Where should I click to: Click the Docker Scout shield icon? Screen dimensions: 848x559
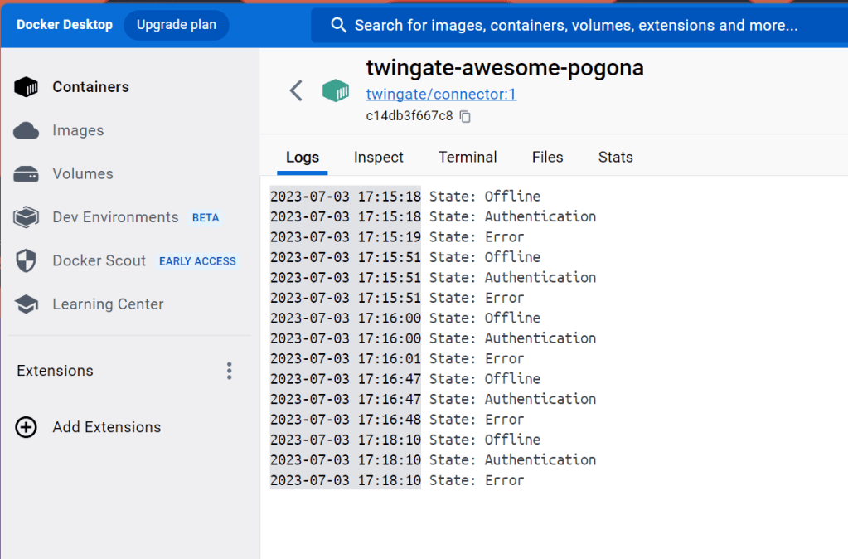click(x=26, y=260)
